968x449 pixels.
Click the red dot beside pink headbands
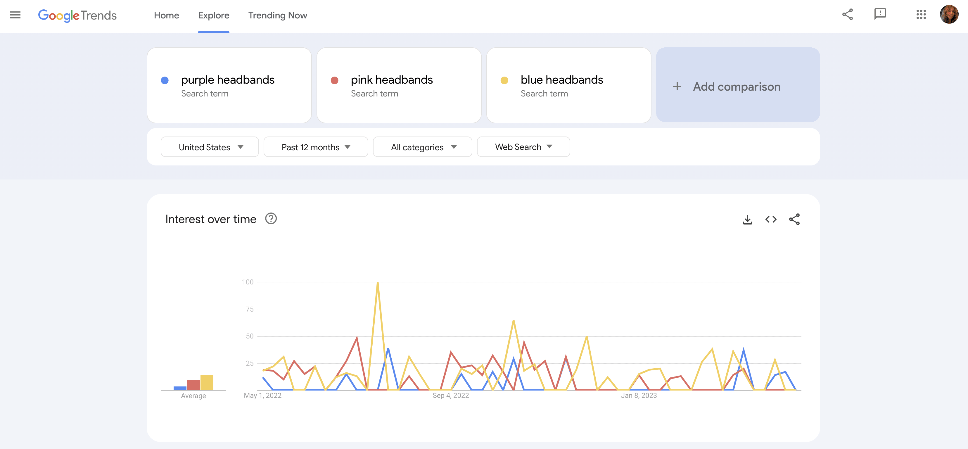pyautogui.click(x=334, y=80)
